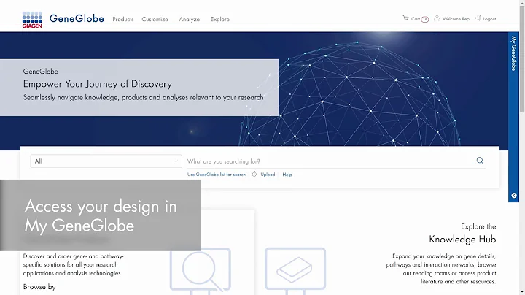Image resolution: width=525 pixels, height=295 pixels.
Task: Open the Welcome Rep account link
Action: pyautogui.click(x=456, y=19)
